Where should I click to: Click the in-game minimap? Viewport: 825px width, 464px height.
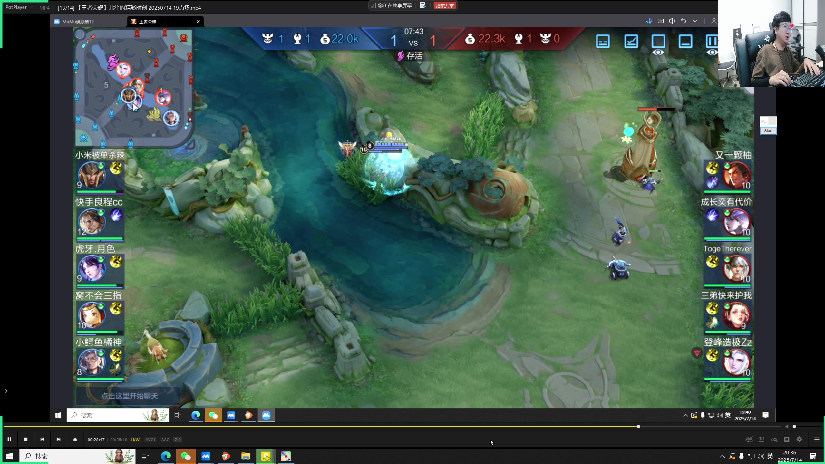(x=134, y=88)
